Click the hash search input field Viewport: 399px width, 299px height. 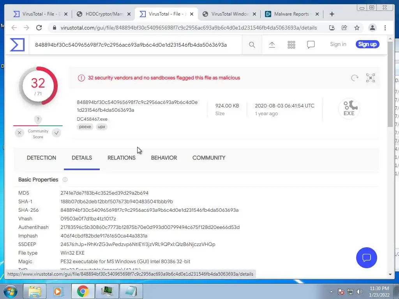tap(135, 45)
